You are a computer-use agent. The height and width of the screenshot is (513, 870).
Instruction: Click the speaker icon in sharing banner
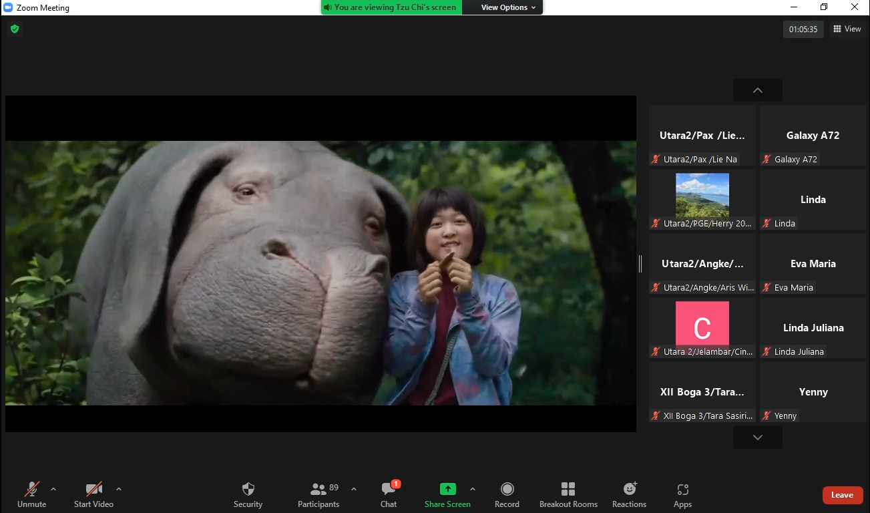click(x=327, y=7)
